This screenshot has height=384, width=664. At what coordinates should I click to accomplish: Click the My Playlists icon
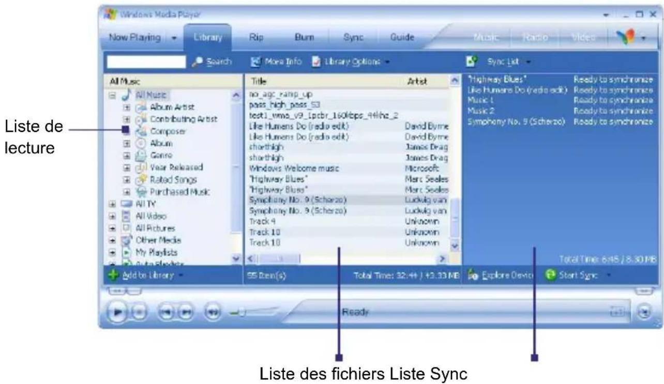[x=126, y=252]
